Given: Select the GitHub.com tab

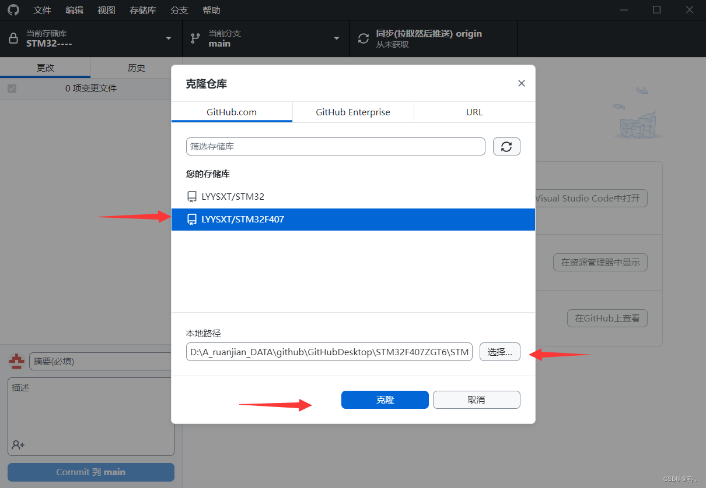Looking at the screenshot, I should point(232,112).
